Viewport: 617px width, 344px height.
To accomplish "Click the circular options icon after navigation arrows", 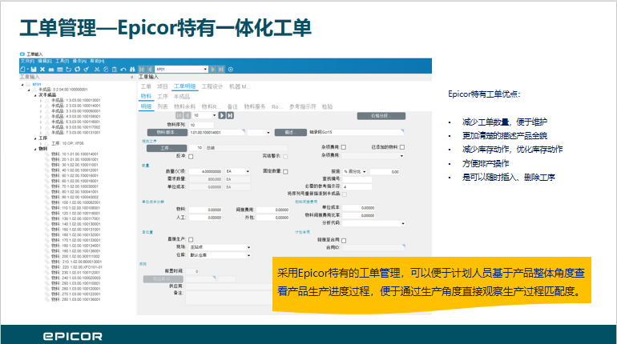I will [x=231, y=69].
